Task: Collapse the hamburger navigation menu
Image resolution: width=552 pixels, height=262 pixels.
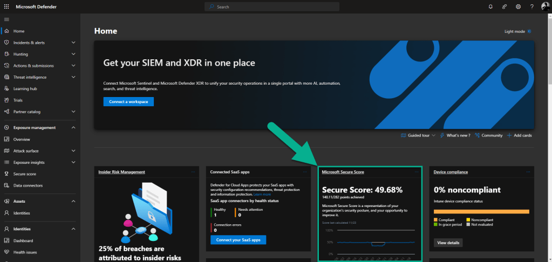Action: [x=6, y=19]
